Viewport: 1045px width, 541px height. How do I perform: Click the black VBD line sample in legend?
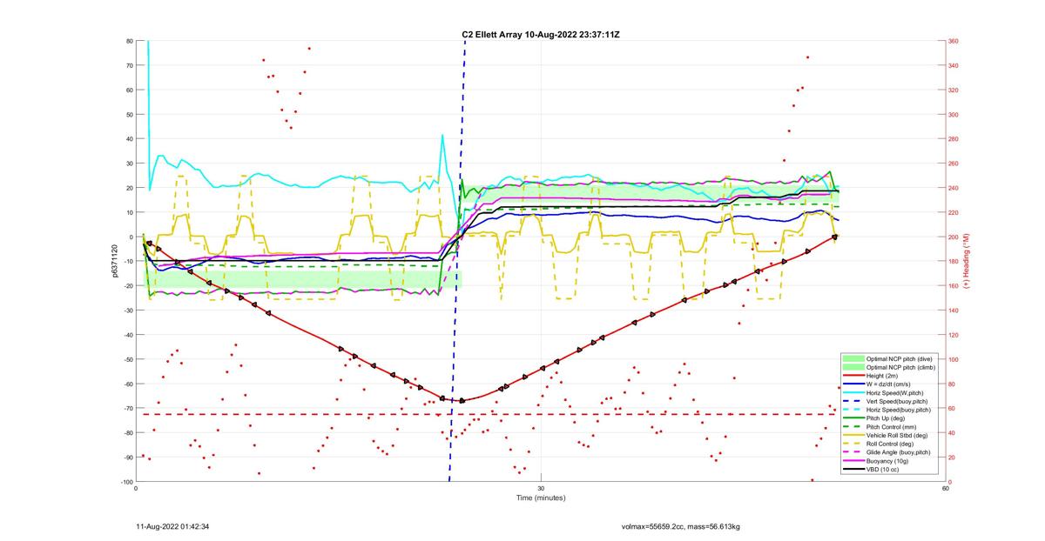click(x=853, y=469)
